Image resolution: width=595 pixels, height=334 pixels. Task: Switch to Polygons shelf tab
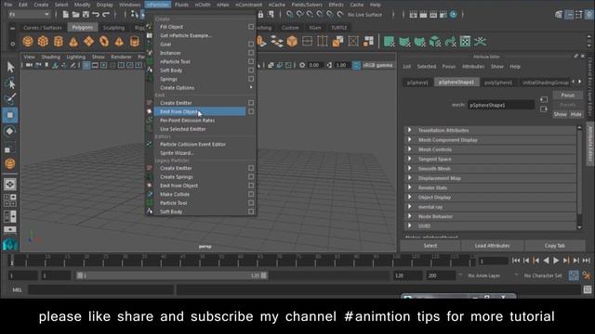[83, 27]
